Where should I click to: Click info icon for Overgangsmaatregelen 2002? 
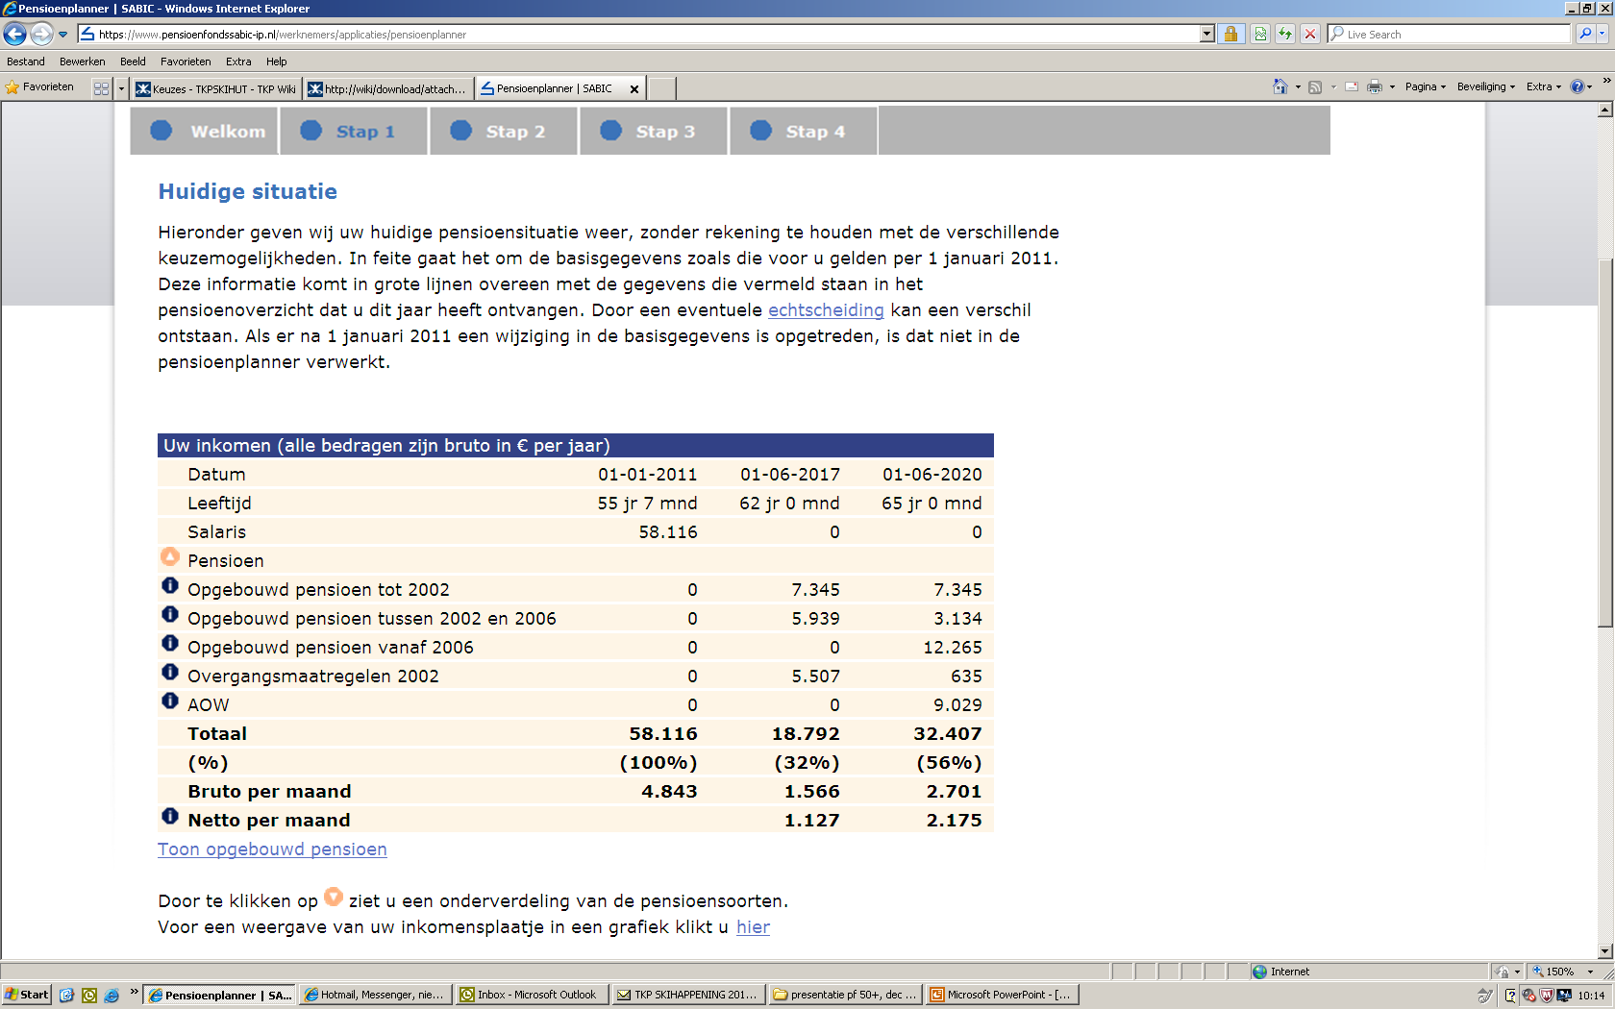(x=170, y=672)
